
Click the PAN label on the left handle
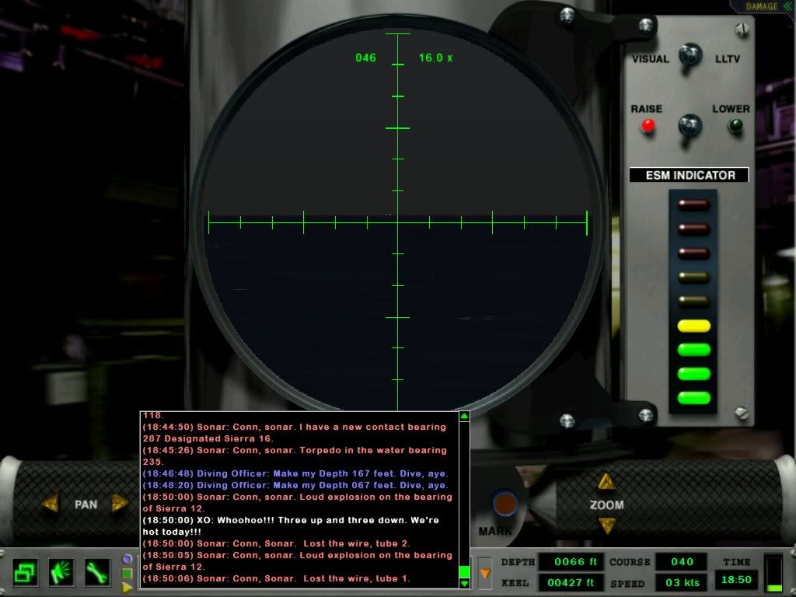click(86, 504)
